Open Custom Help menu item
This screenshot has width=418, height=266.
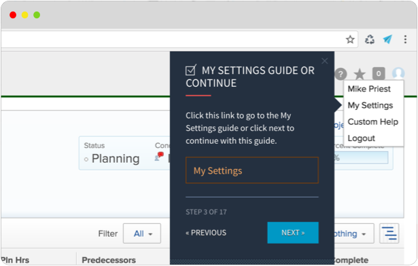372,122
